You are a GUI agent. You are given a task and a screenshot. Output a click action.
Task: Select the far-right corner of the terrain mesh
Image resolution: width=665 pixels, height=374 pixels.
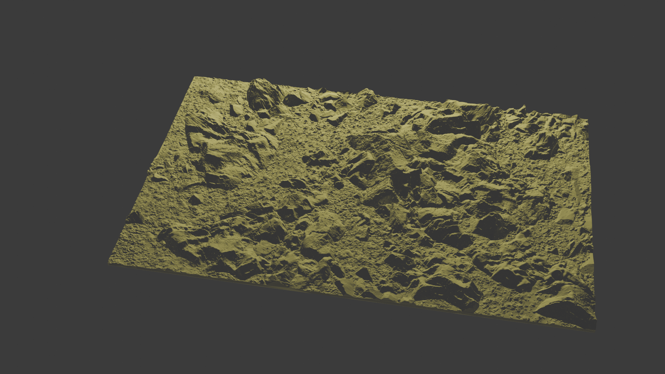pyautogui.click(x=587, y=120)
